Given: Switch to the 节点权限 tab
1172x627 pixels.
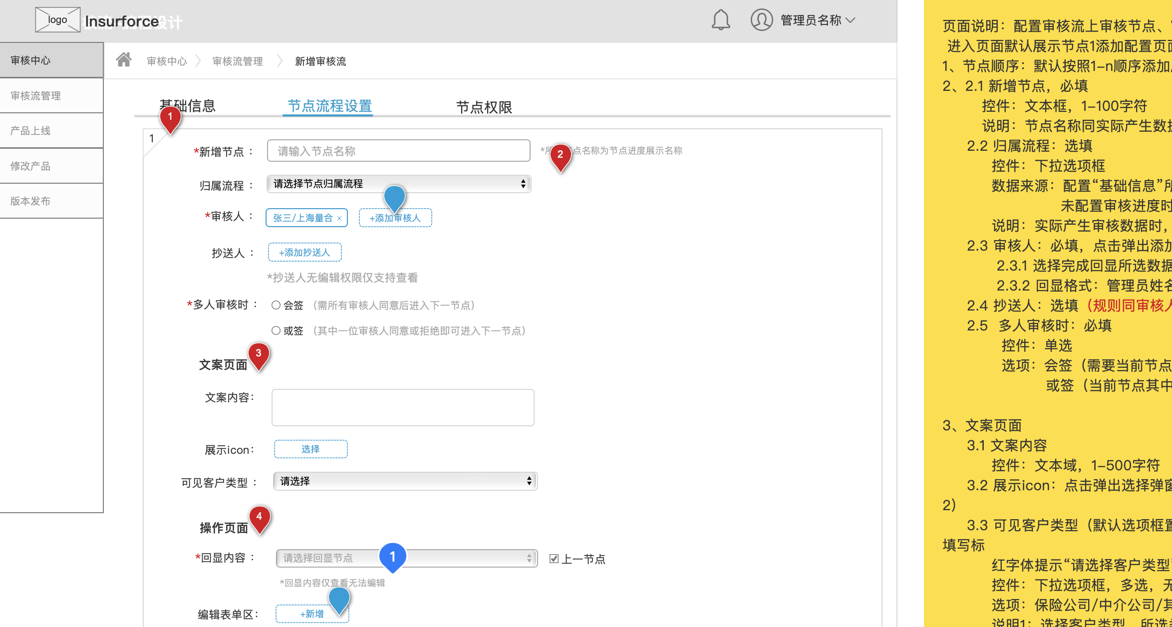Looking at the screenshot, I should point(484,107).
